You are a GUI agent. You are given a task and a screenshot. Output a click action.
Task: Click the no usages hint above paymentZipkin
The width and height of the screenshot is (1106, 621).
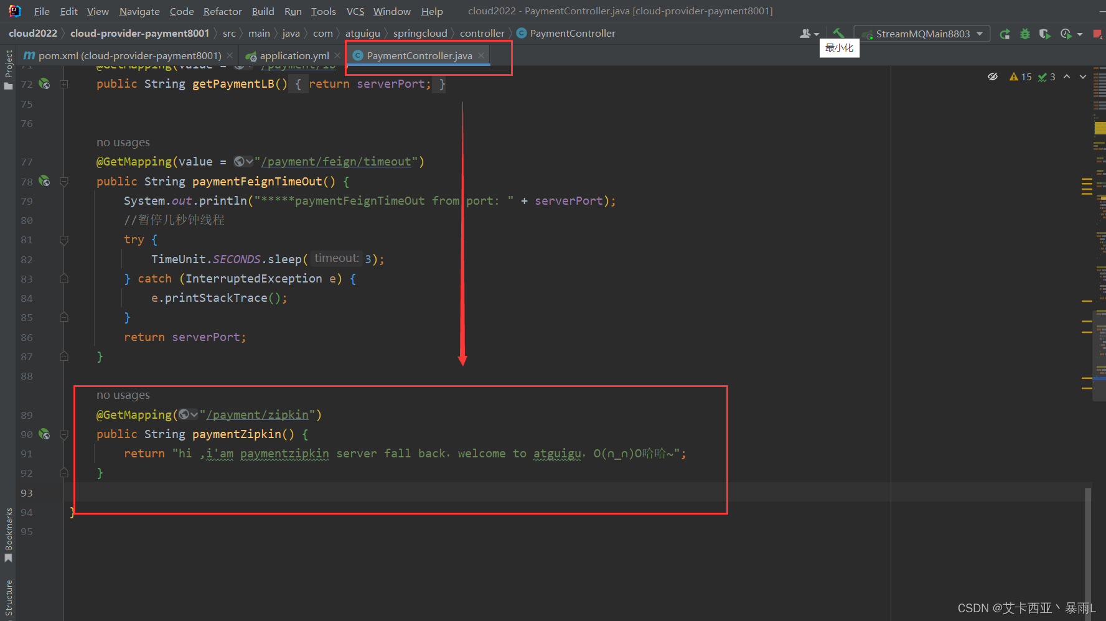(x=123, y=395)
